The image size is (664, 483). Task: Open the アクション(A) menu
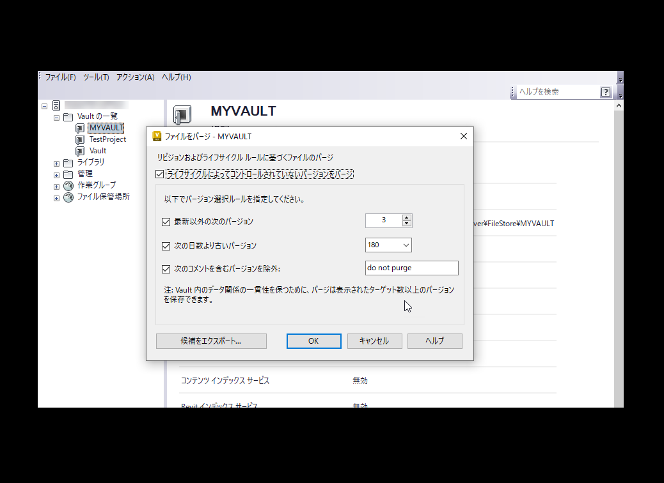click(x=135, y=77)
